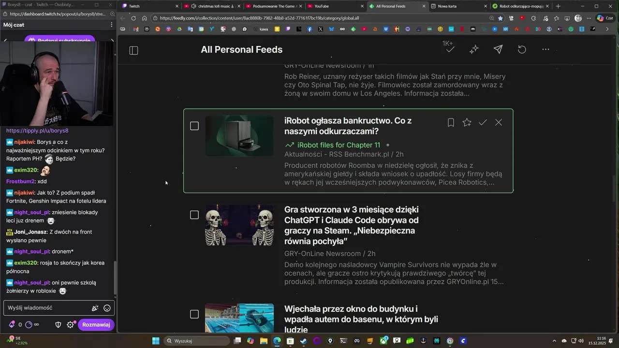The width and height of the screenshot is (619, 348).
Task: Mute the christmas lofi music tab speaker
Action: (194, 6)
